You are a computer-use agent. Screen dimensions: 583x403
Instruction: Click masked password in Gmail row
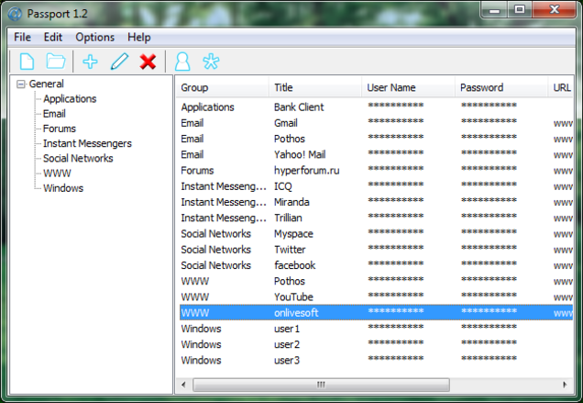489,121
